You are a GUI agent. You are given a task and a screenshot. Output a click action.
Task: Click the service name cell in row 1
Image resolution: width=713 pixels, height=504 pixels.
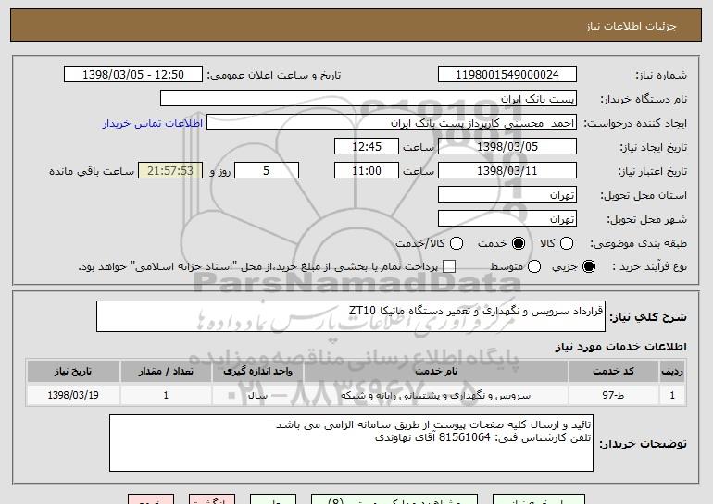point(436,395)
